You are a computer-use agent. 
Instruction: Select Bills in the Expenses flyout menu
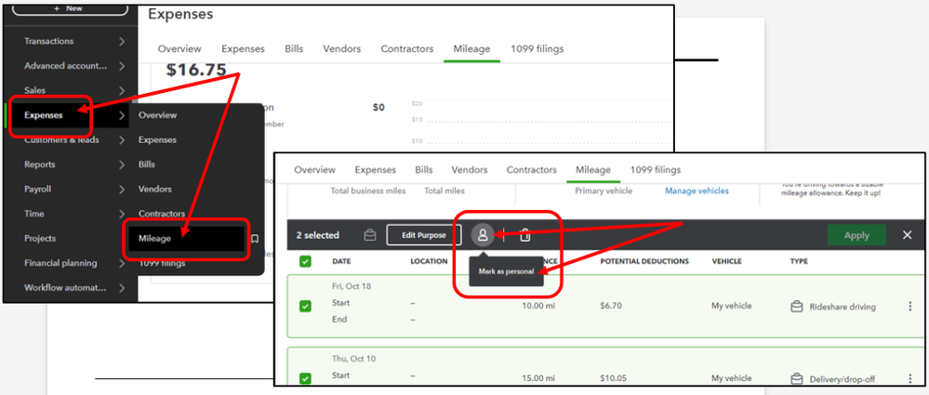tap(146, 164)
